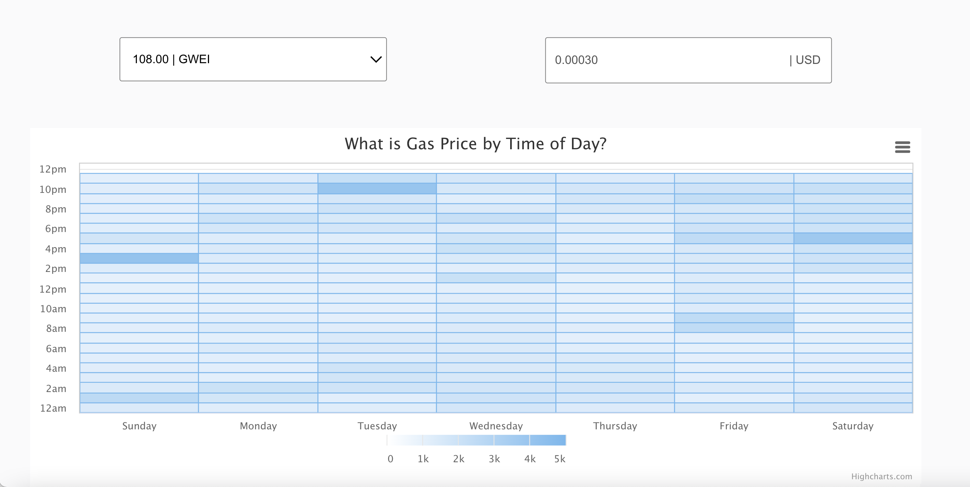Image resolution: width=970 pixels, height=487 pixels.
Task: Click the Sunday axis label
Action: click(139, 426)
